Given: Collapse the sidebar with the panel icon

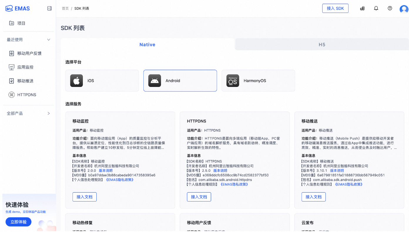Looking at the screenshot, I should pos(49,9).
